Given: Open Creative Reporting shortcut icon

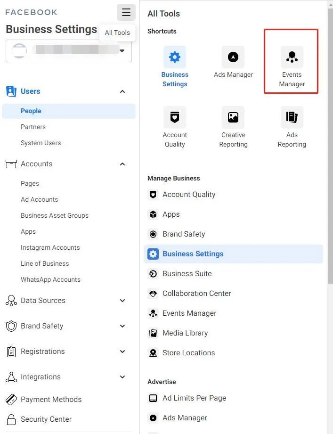Looking at the screenshot, I should pyautogui.click(x=233, y=117).
